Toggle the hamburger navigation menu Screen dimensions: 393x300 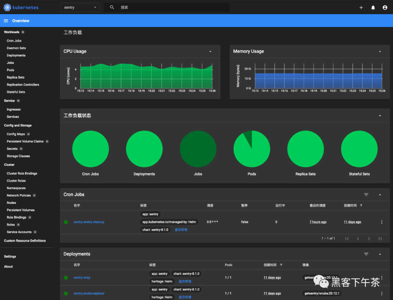[6, 21]
